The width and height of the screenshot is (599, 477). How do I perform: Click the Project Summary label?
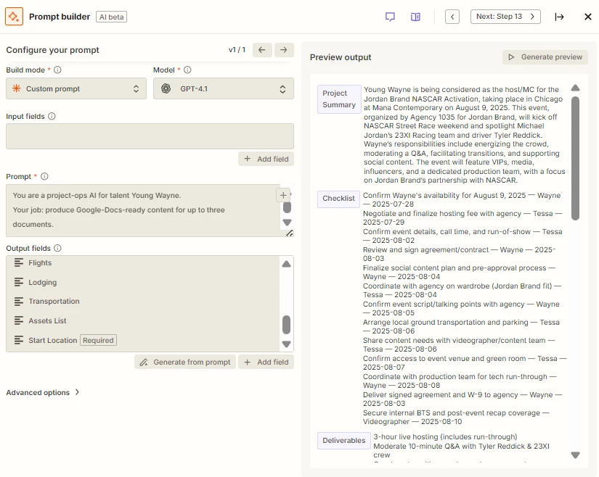pos(339,99)
